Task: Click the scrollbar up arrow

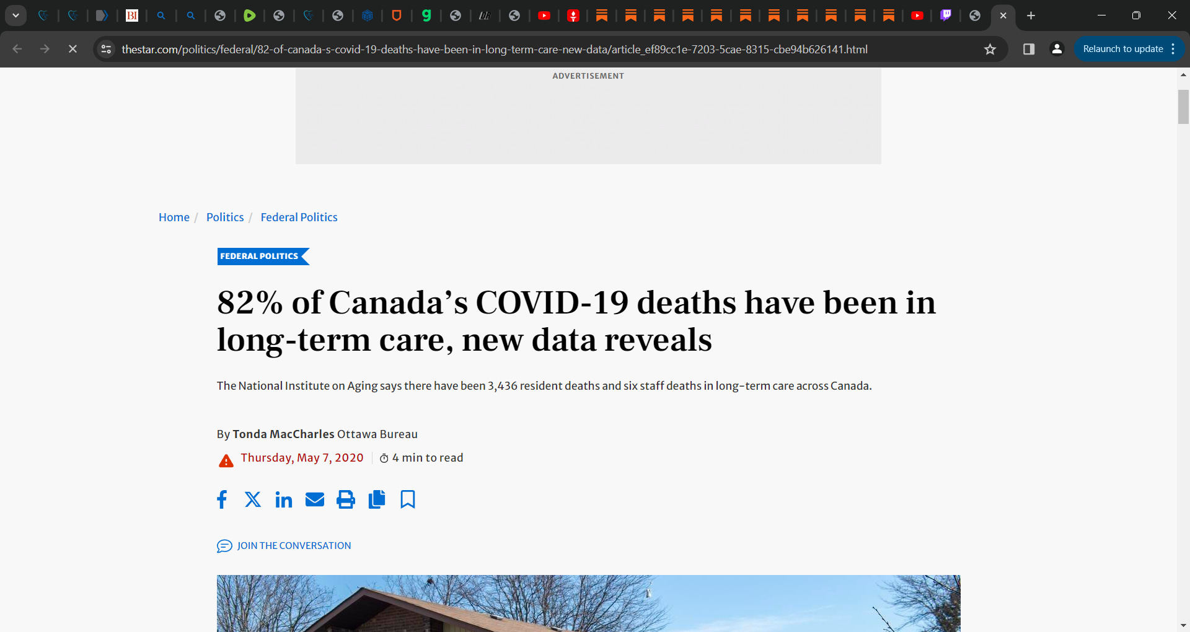Action: 1183,74
